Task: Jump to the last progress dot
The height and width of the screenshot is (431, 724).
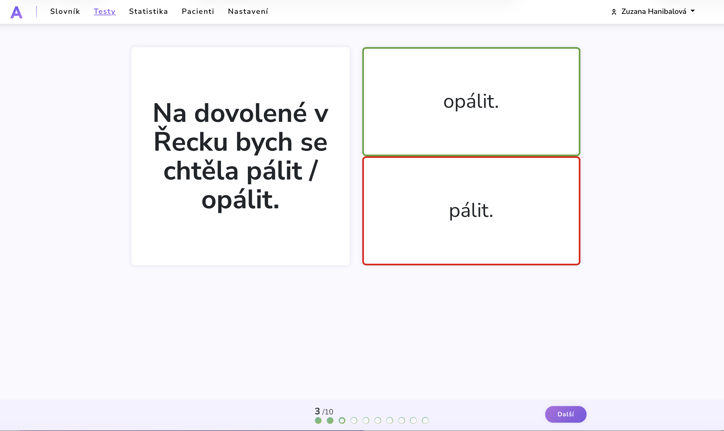Action: [x=425, y=420]
